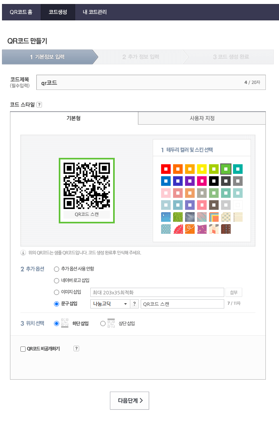Choose the blue water drop skin
This screenshot has height=426, width=279.
point(166,217)
